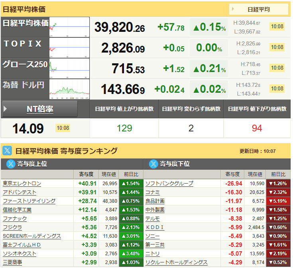Click the 値下がり銘柄数 count 94
This screenshot has width=293, height=270.
click(257, 128)
